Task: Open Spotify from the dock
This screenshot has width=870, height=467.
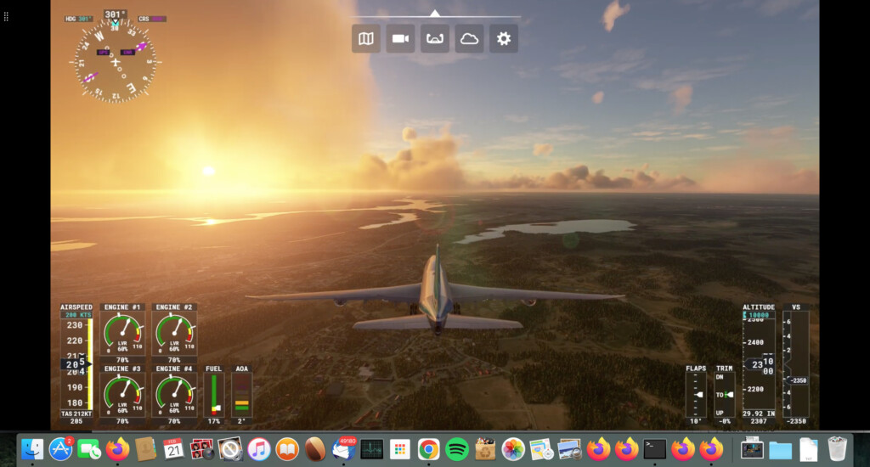Action: [456, 448]
